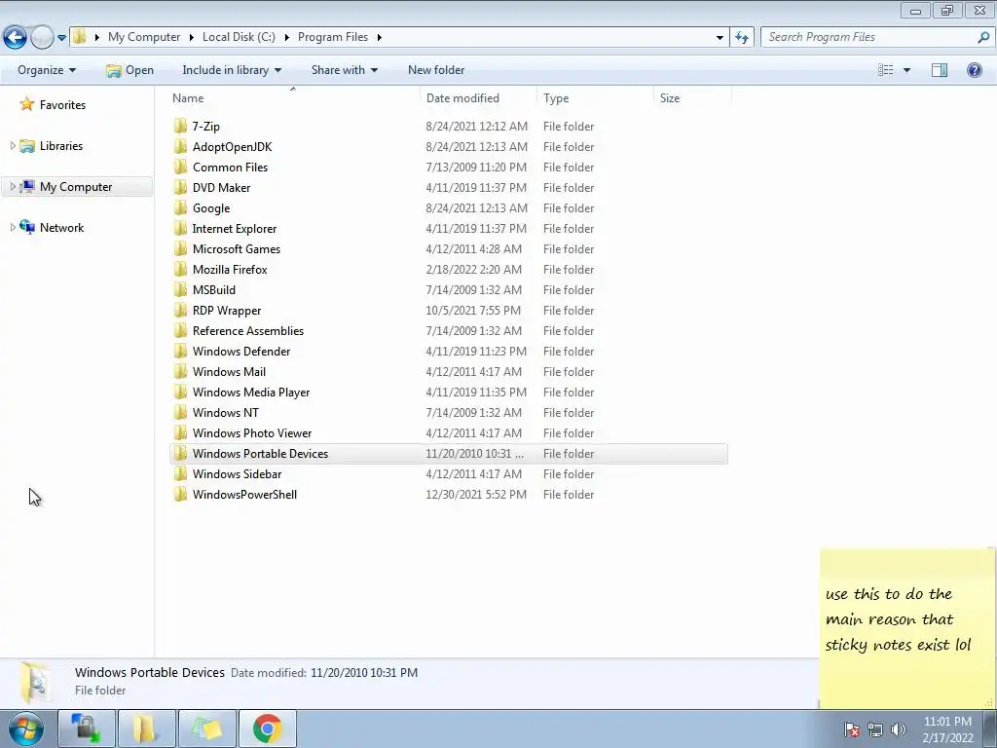Open the Help icon button
Image resolution: width=997 pixels, height=748 pixels.
(974, 70)
